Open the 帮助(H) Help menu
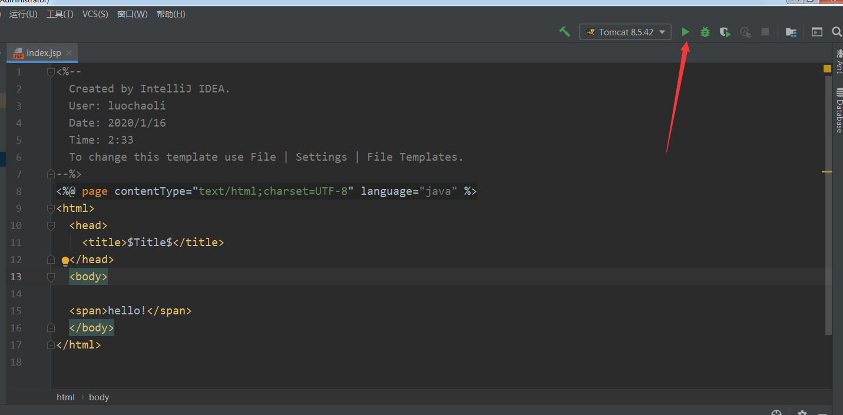Image resolution: width=843 pixels, height=415 pixels. click(171, 14)
